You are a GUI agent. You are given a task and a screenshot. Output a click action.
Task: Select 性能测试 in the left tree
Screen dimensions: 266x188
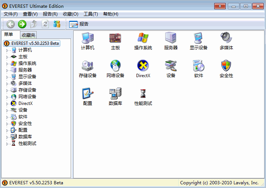(x=27, y=144)
